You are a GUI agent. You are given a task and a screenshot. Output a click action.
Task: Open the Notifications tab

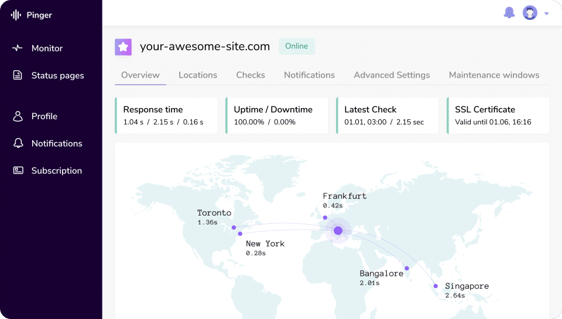pos(309,75)
